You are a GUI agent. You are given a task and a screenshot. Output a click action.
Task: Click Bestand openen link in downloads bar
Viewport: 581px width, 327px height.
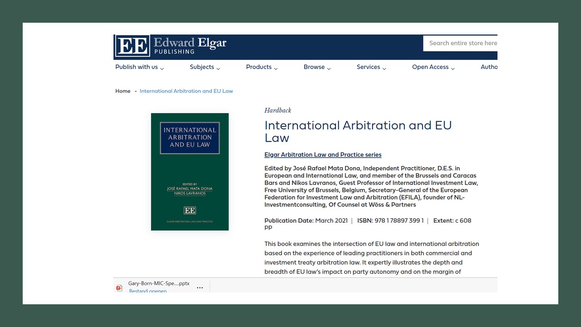pos(148,291)
